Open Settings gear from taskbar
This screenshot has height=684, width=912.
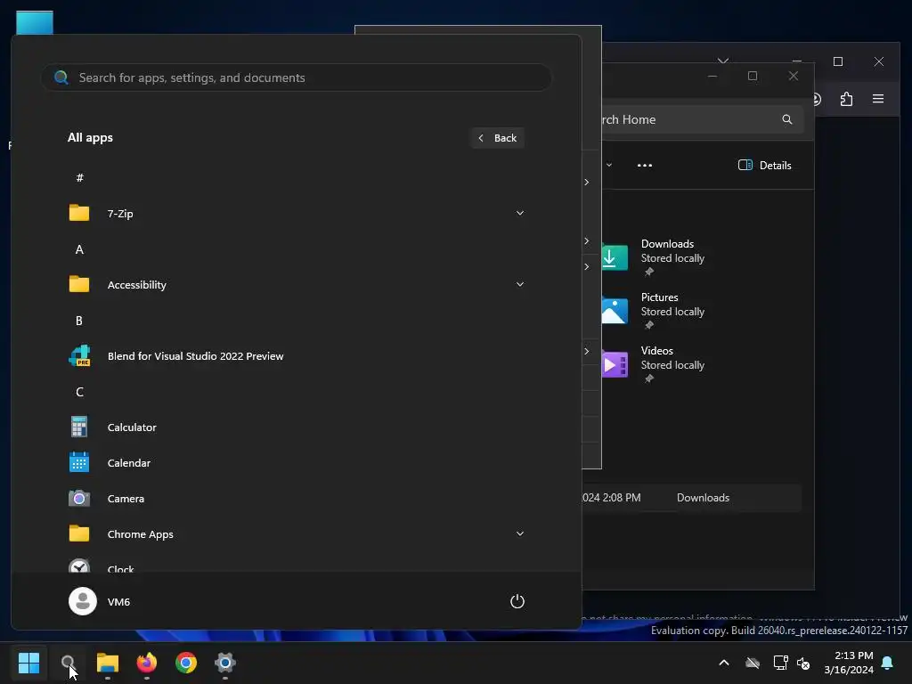(225, 663)
